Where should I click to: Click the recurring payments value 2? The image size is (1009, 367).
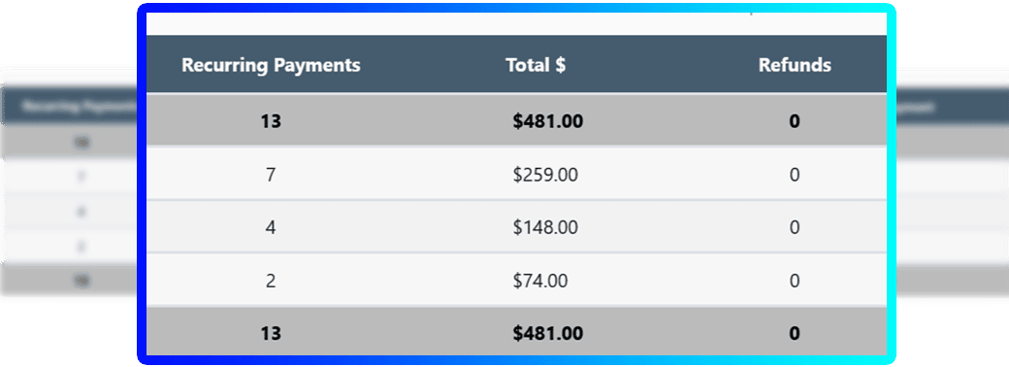point(271,281)
